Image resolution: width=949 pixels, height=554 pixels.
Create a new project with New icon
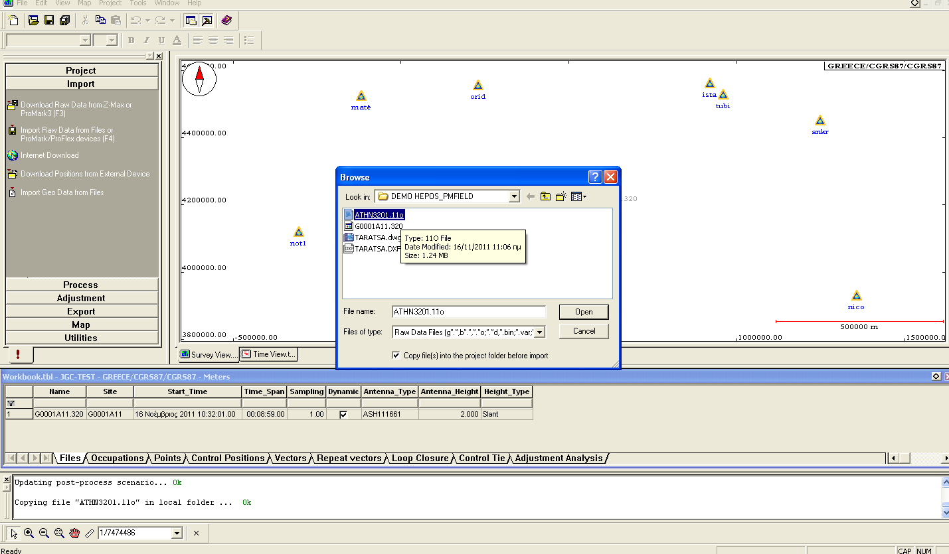(x=13, y=21)
